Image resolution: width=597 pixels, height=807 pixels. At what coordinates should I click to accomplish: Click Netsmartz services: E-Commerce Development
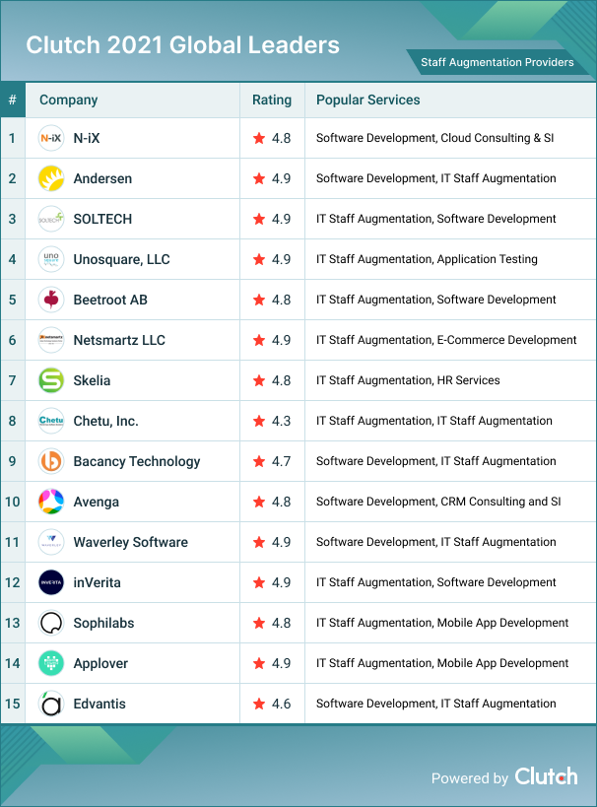click(506, 340)
